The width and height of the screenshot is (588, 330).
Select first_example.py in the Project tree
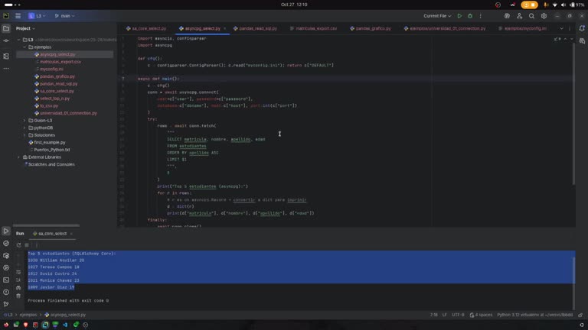(x=50, y=143)
